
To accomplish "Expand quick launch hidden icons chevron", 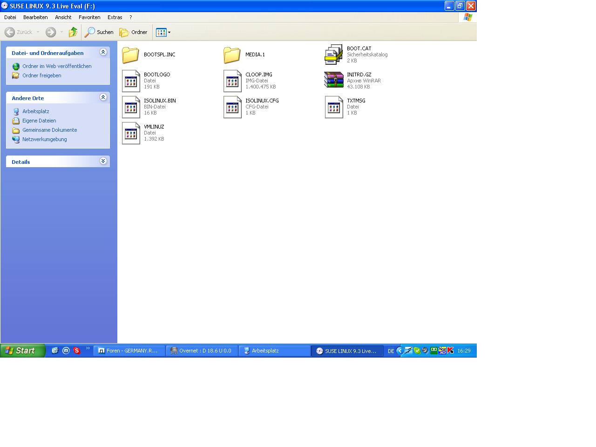I will click(x=88, y=348).
